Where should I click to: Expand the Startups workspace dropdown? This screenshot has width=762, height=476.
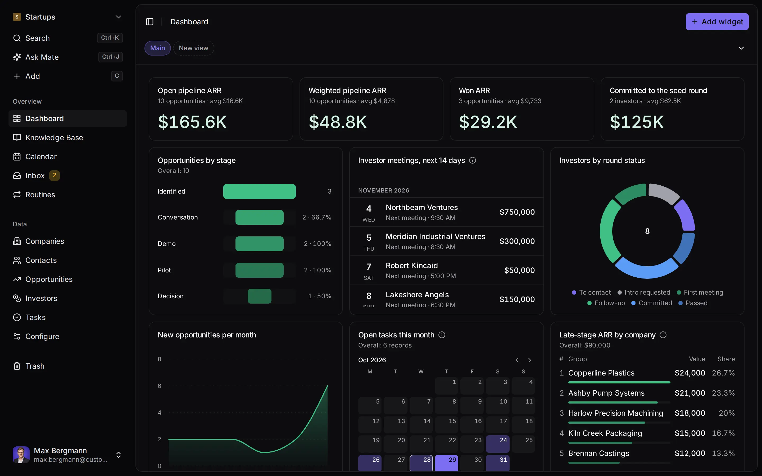tap(118, 17)
